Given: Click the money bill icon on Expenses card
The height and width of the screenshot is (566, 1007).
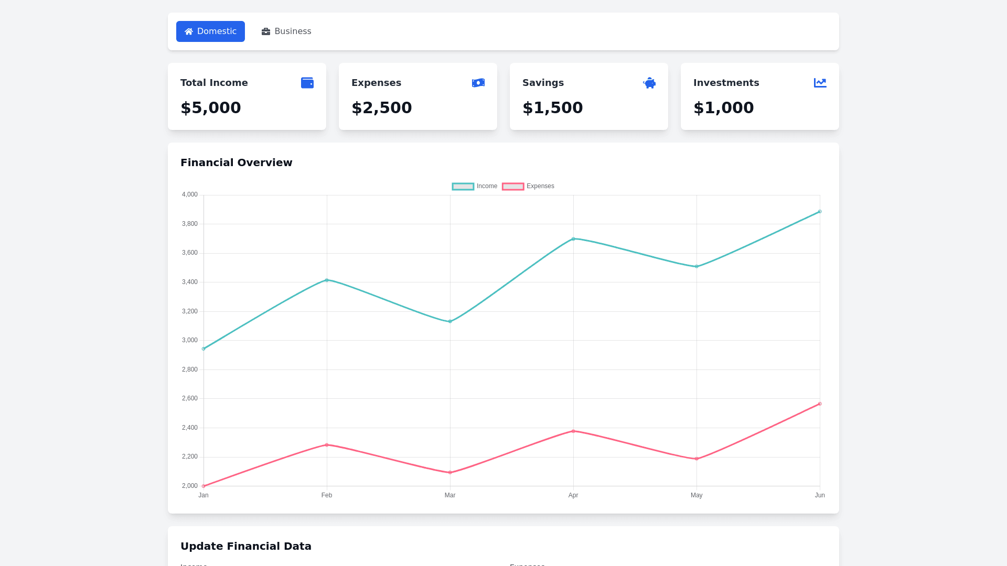Looking at the screenshot, I should point(478,83).
